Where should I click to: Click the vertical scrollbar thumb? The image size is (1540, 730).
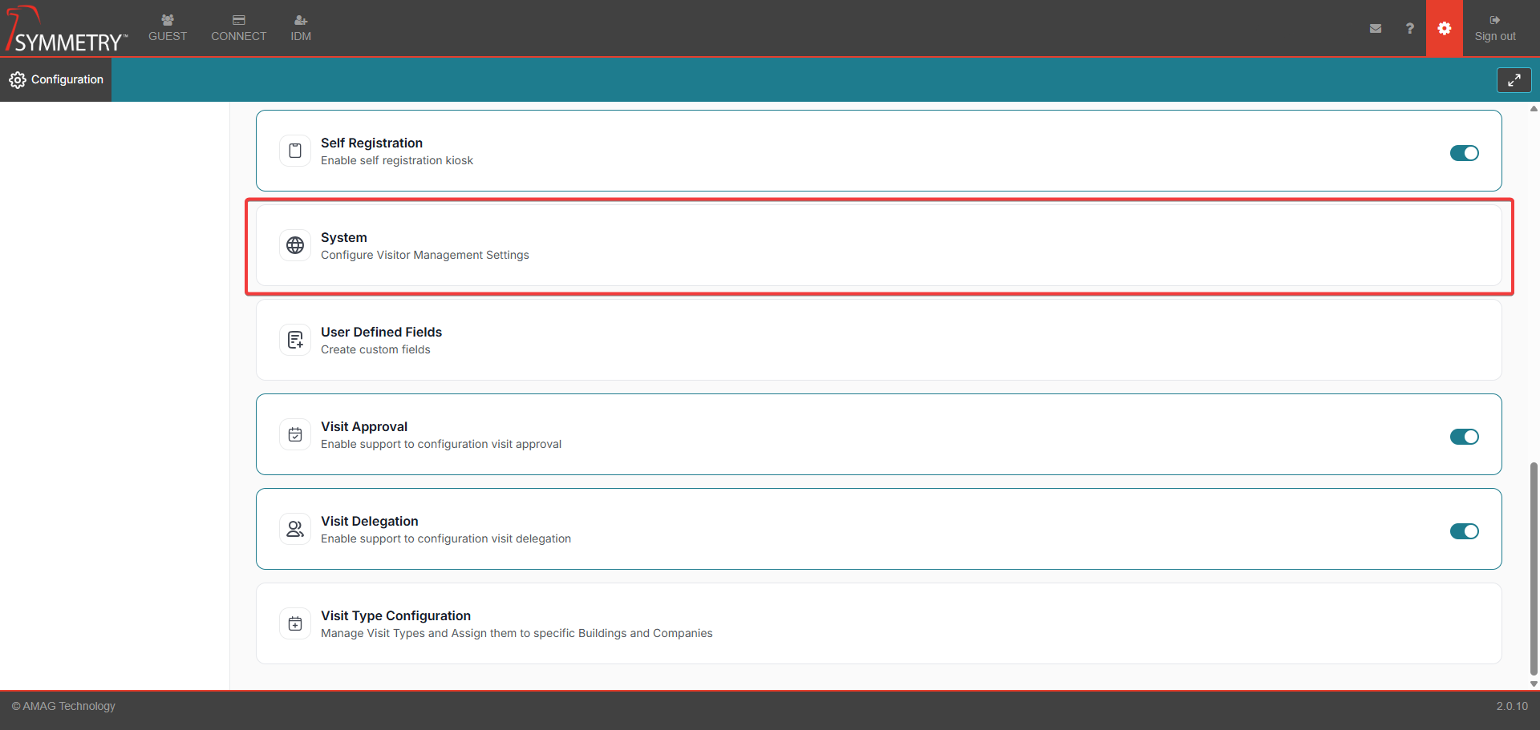point(1534,569)
